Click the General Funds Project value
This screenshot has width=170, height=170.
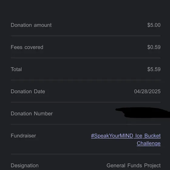[x=134, y=165]
